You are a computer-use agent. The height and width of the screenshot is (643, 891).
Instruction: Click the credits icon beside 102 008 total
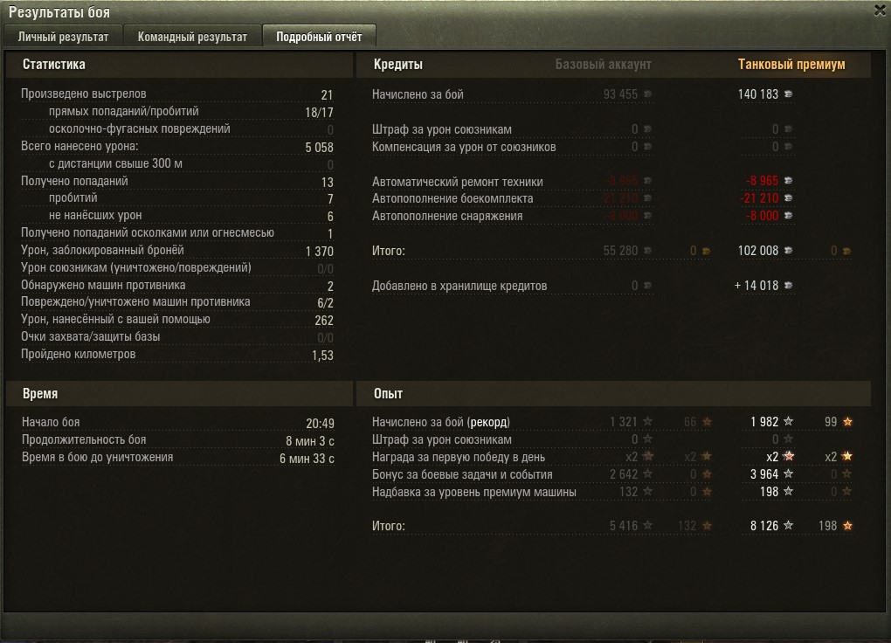(x=788, y=250)
